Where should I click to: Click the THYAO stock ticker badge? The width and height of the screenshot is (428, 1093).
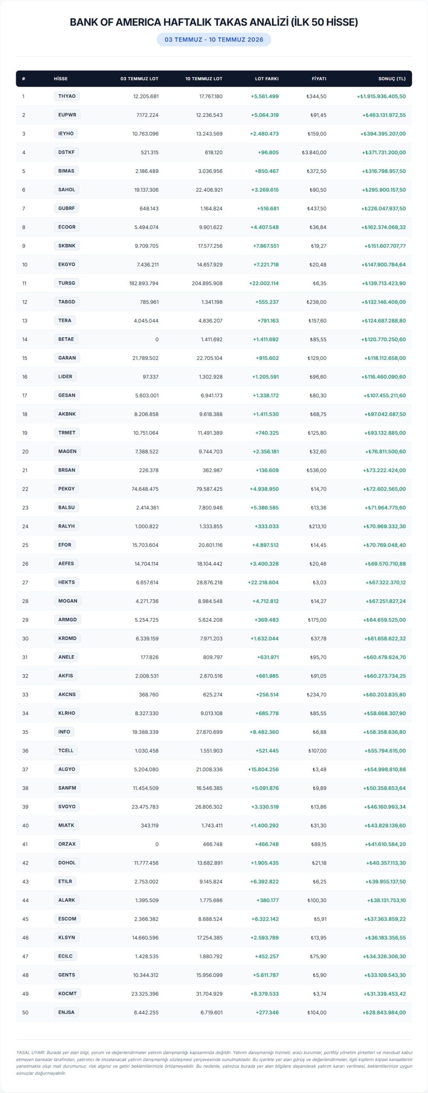tap(67, 96)
